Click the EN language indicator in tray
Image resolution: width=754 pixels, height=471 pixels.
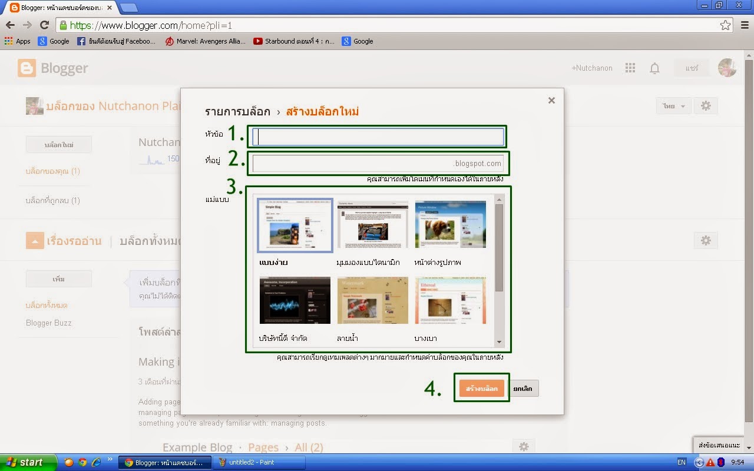[x=682, y=462]
